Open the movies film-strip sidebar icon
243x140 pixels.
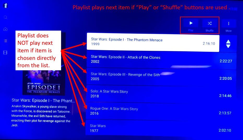pos(5,52)
